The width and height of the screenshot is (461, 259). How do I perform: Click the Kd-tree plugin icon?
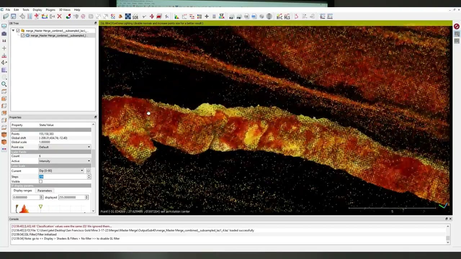click(232, 17)
